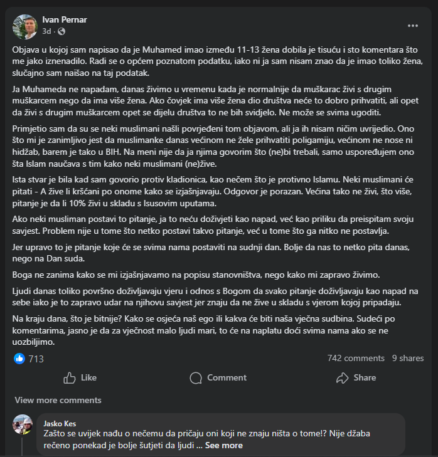The width and height of the screenshot is (438, 457).
Task: Click the globe public audience icon
Action: tap(61, 31)
